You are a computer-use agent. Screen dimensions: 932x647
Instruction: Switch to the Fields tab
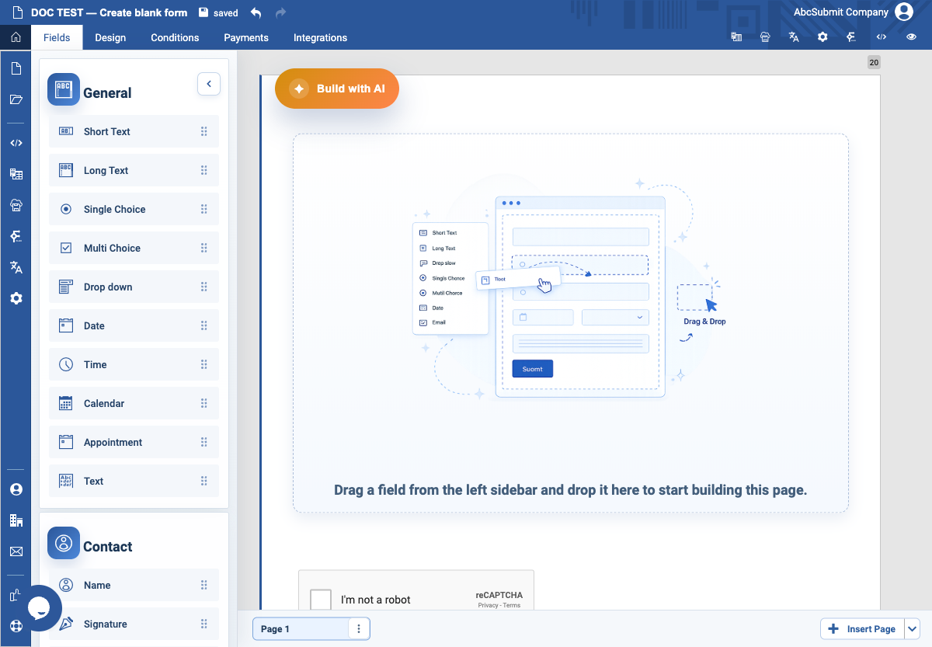click(57, 37)
